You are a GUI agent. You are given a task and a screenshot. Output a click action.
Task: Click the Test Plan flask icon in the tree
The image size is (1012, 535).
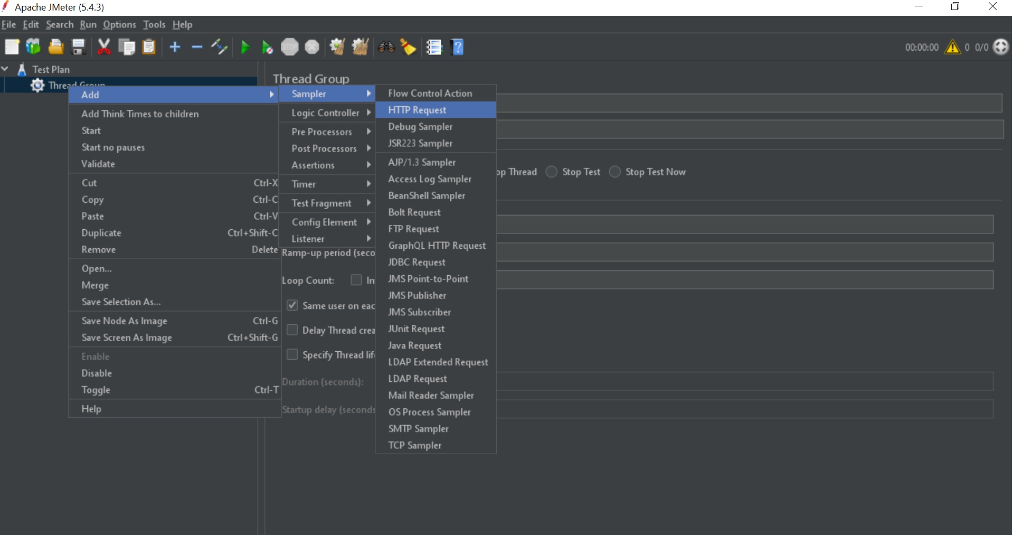coord(22,69)
